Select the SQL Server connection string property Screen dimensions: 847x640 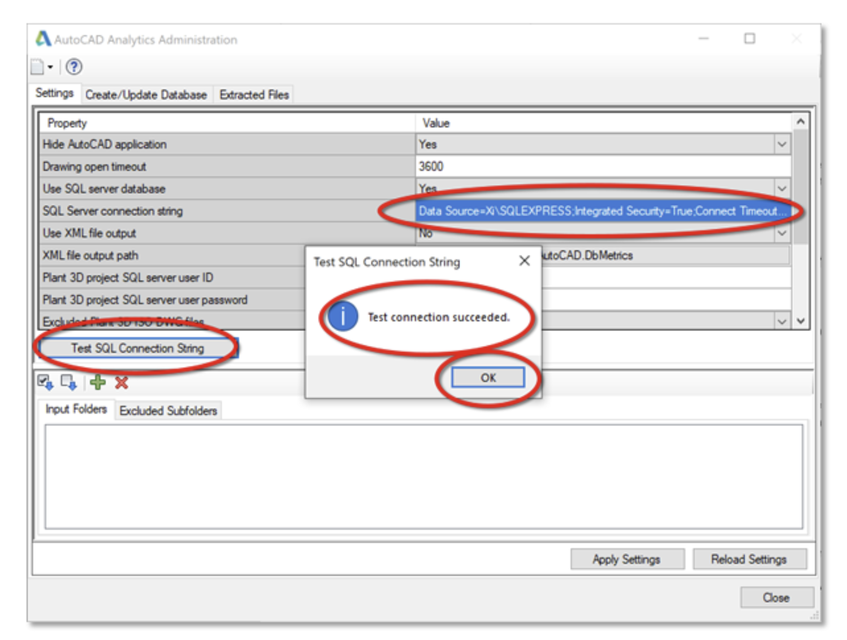227,211
